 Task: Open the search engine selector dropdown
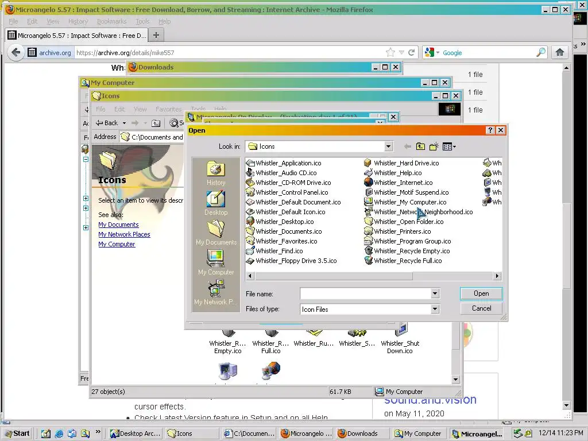pos(432,52)
